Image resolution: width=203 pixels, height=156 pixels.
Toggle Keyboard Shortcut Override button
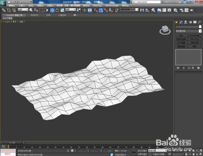point(90,10)
